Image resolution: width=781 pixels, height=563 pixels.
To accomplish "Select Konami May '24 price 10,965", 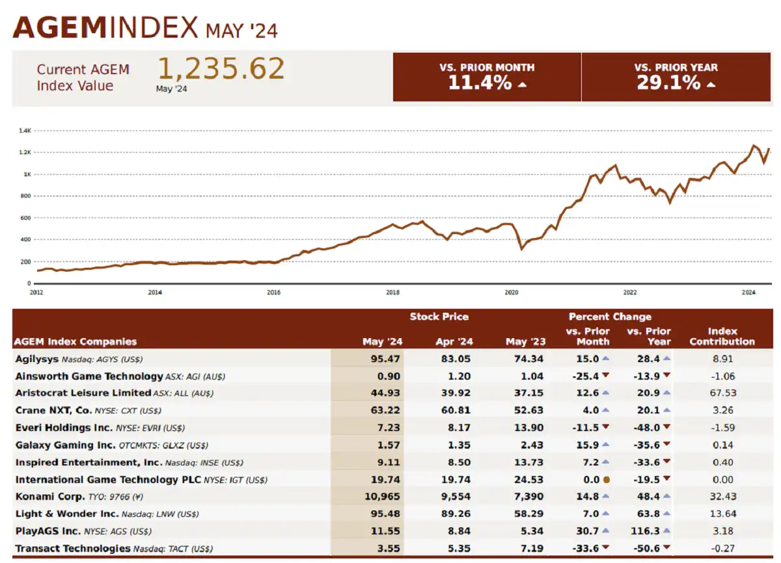I will pos(383,497).
